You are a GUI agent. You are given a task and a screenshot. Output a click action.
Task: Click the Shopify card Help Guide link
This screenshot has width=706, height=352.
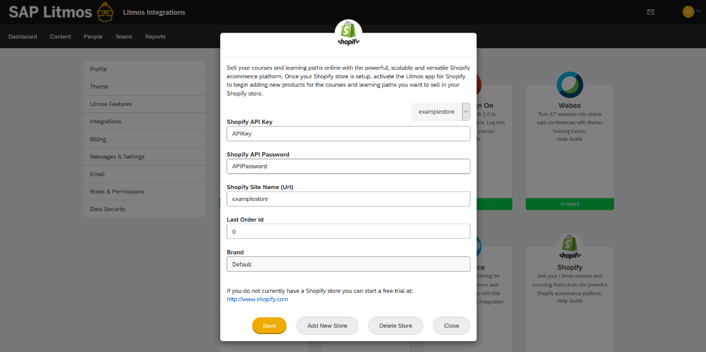coord(570,301)
